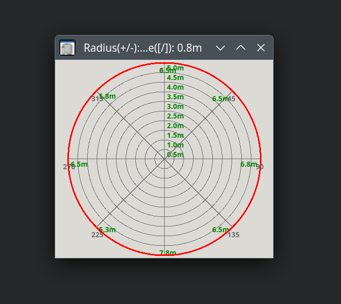This screenshot has height=304, width=341.
Task: Pick the 2.5m ring label
Action: click(175, 116)
